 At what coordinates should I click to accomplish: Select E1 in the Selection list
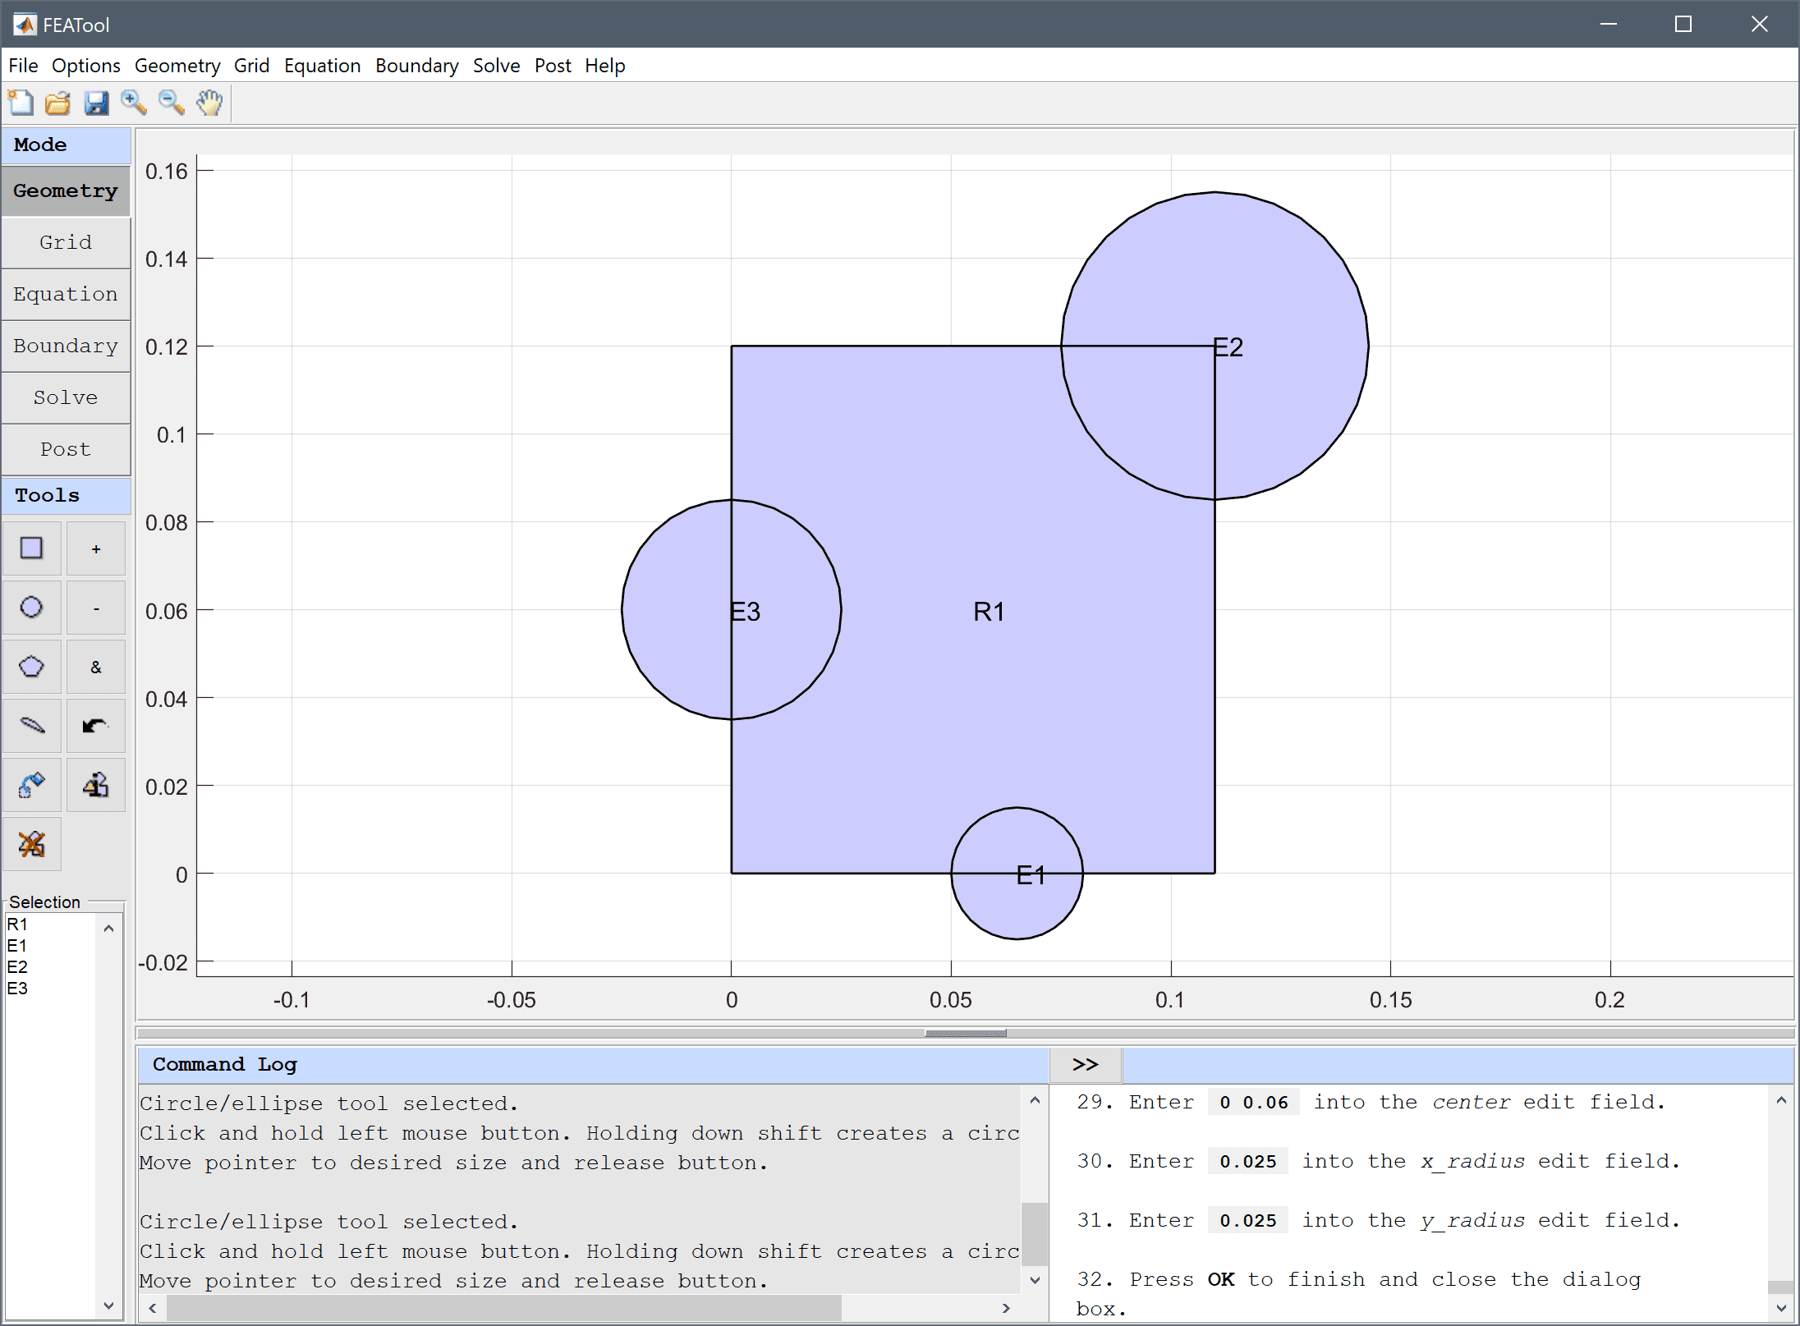(50, 946)
